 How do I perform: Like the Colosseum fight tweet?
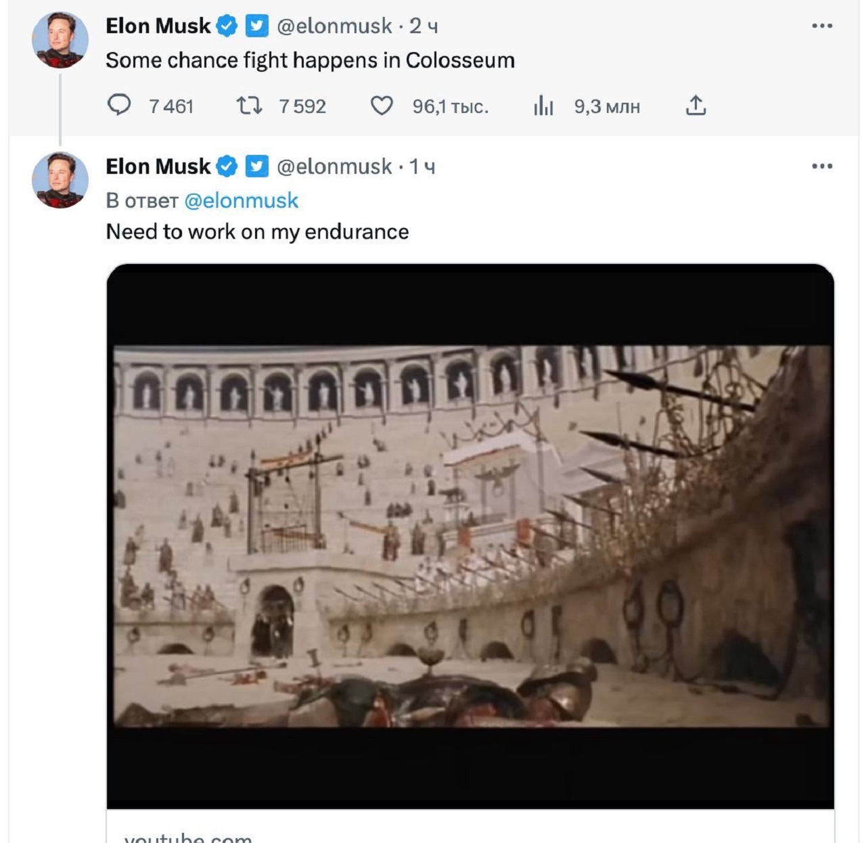coord(382,106)
